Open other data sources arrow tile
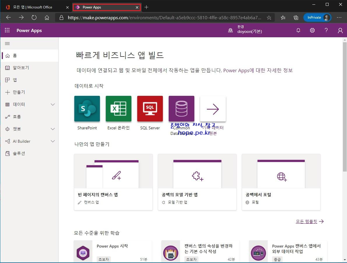This screenshot has width=347, height=263. coord(213,109)
